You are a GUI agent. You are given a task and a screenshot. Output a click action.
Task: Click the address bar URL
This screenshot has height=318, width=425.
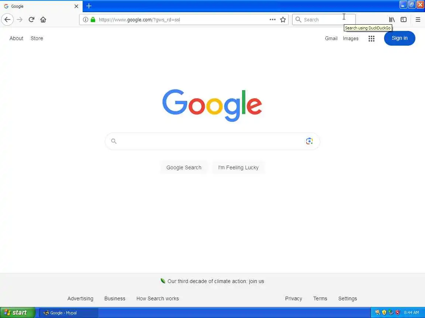[x=139, y=20]
